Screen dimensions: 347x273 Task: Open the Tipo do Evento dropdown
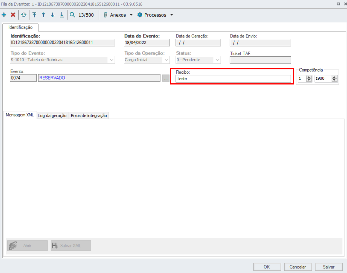coord(112,60)
